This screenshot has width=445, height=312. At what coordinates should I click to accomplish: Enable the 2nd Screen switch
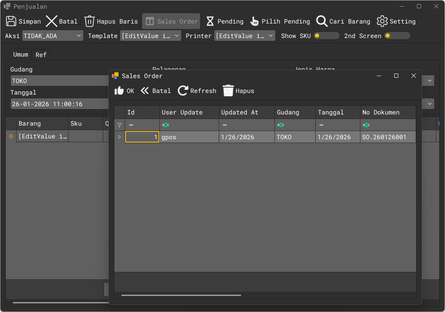tap(397, 36)
